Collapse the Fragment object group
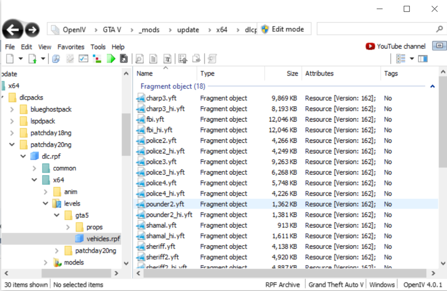 432,87
